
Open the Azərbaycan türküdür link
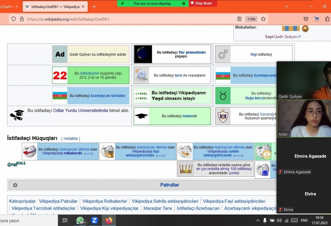coord(108,96)
